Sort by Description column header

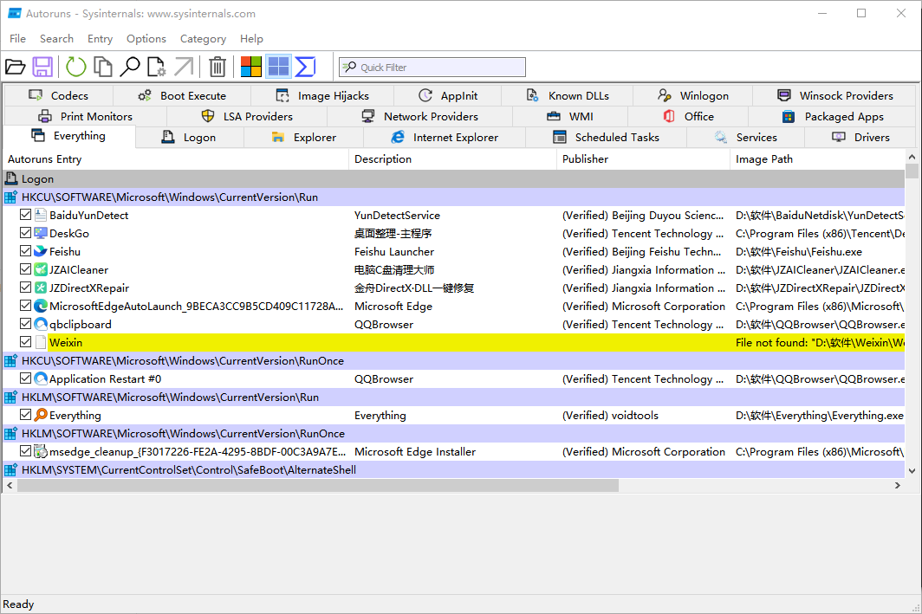452,159
